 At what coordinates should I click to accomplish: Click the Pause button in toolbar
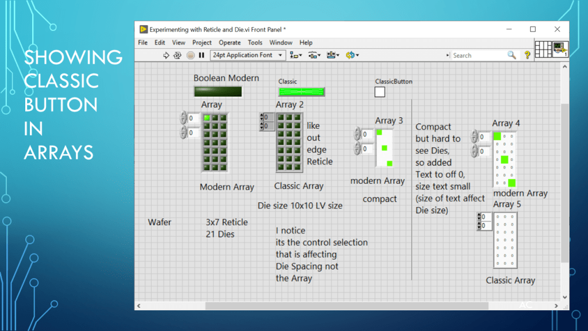coord(202,55)
